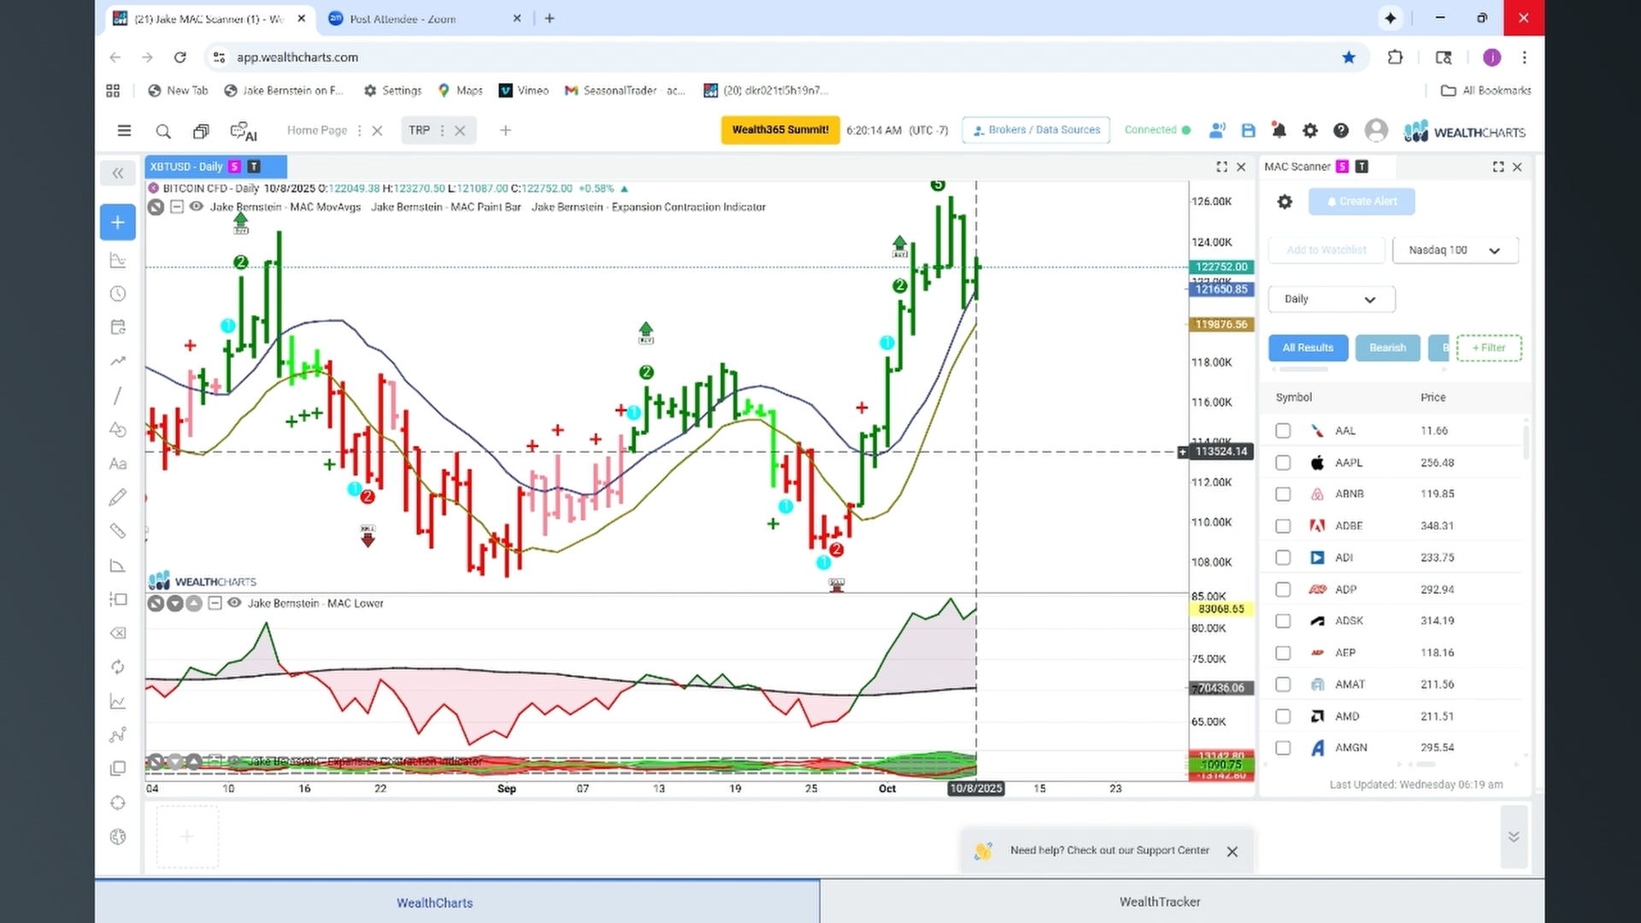
Task: Click the 10/8/2025 date marker on timeline
Action: 975,789
